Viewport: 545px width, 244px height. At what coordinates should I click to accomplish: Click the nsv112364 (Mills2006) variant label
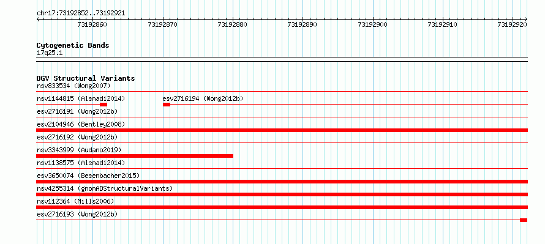pos(75,201)
